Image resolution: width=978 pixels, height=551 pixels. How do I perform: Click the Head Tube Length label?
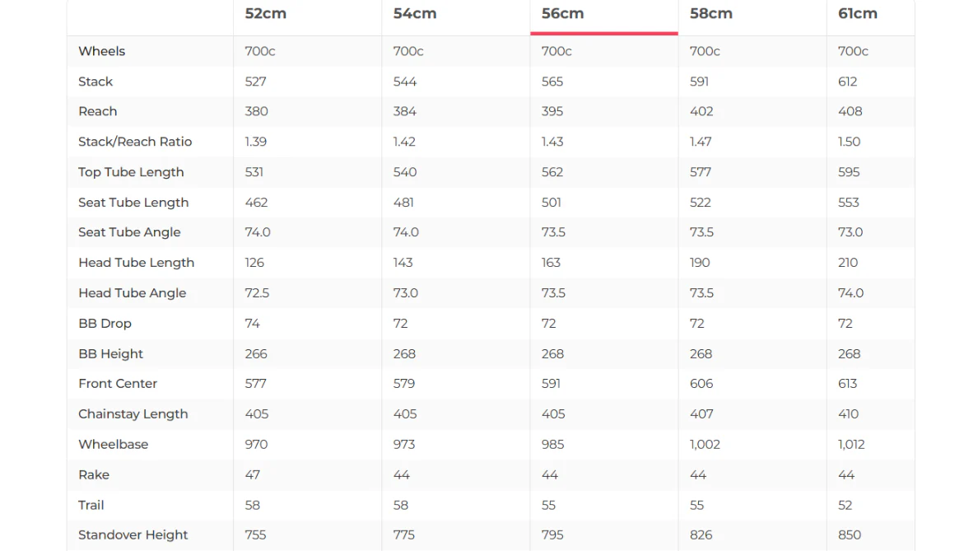pyautogui.click(x=136, y=263)
